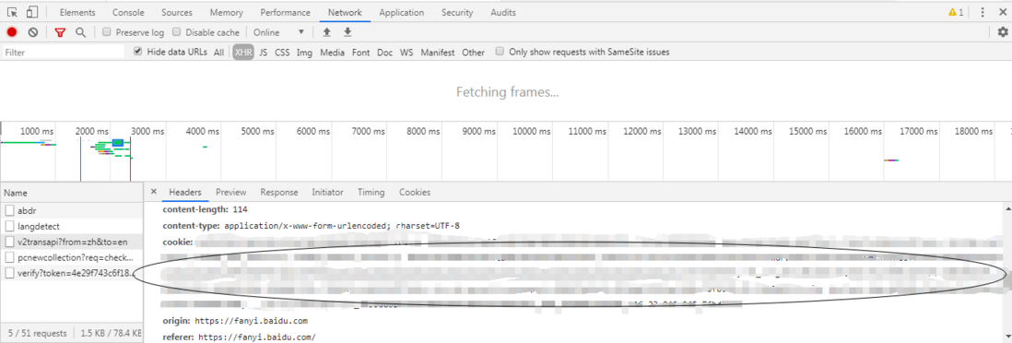This screenshot has width=1012, height=343.
Task: Activate the inspect element picker icon
Action: tap(12, 12)
